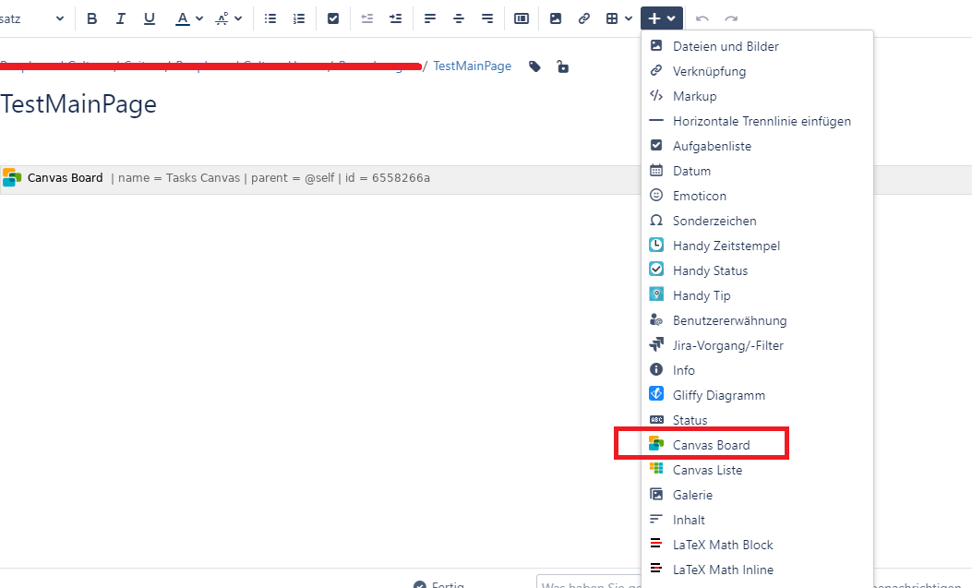Toggle italic formatting
This screenshot has height=588, width=972.
coord(120,18)
